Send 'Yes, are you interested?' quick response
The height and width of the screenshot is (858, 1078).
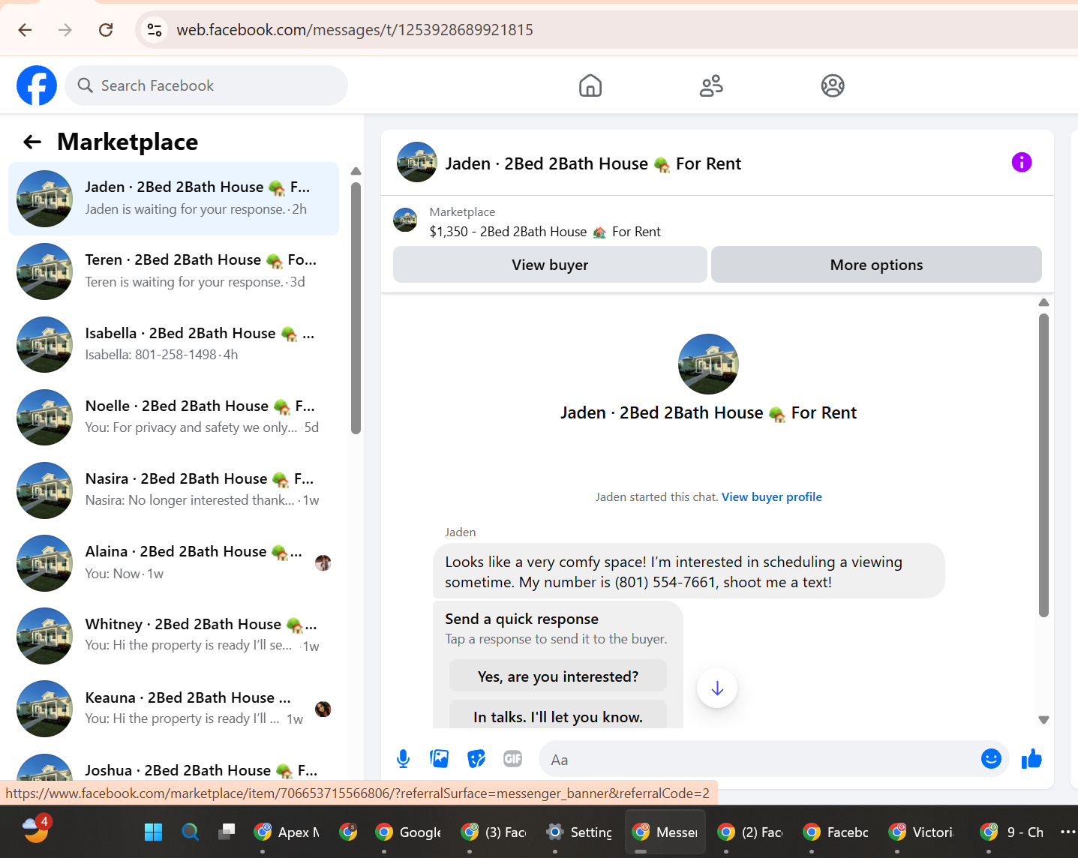coord(558,676)
